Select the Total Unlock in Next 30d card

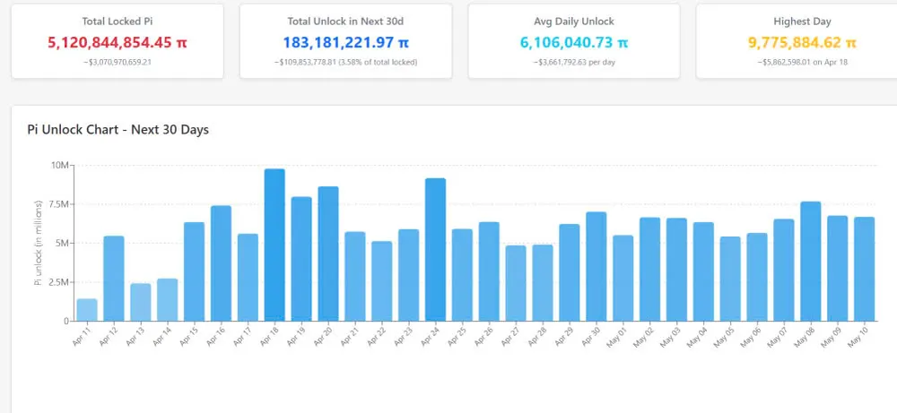click(345, 40)
